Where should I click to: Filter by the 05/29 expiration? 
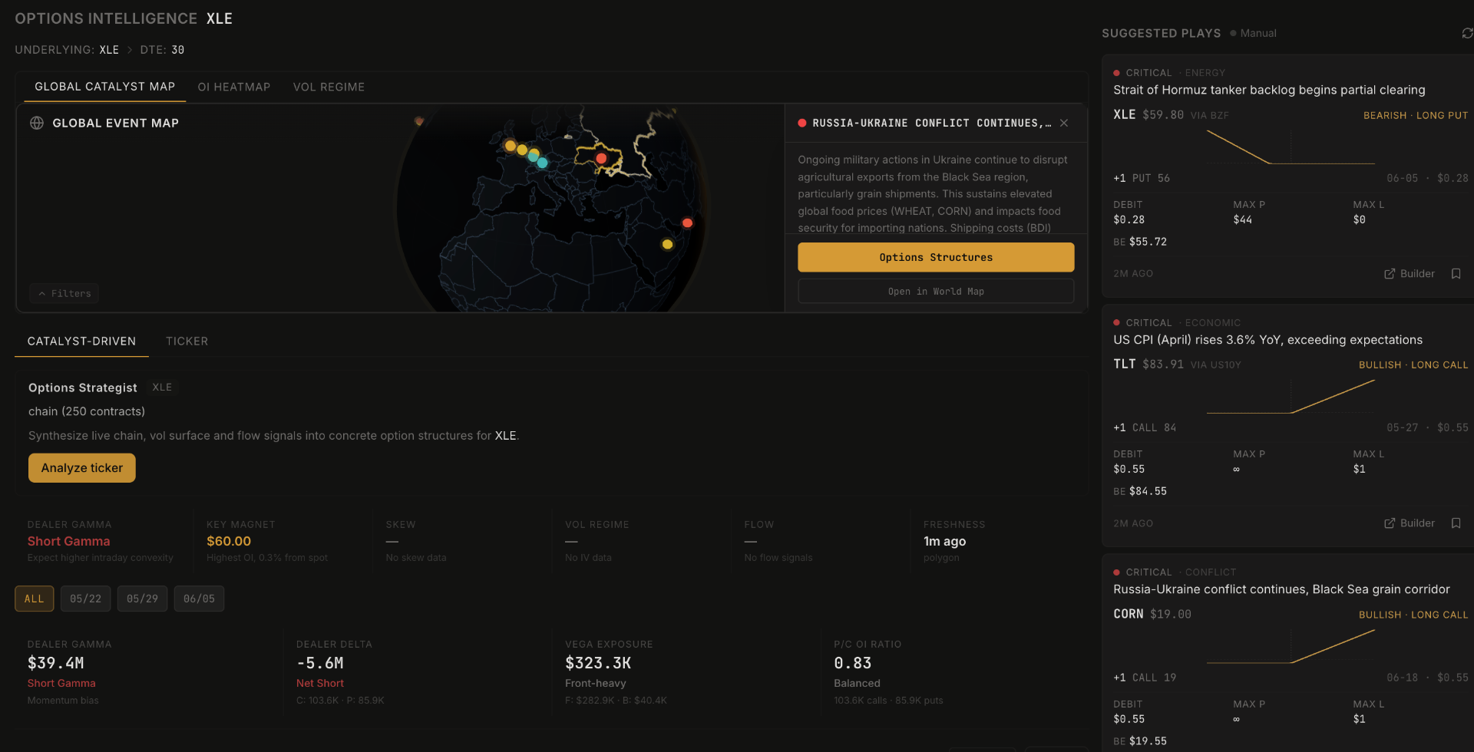[142, 599]
